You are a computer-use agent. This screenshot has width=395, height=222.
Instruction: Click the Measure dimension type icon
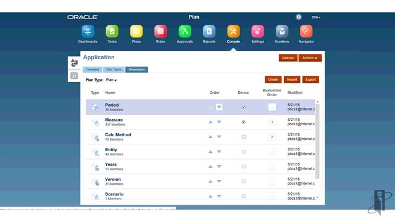point(95,122)
